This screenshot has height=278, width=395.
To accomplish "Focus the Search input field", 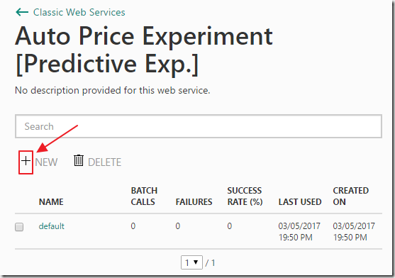I will 199,126.
